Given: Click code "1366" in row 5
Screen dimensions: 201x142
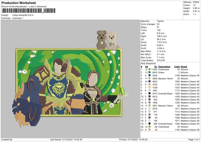Looking at the screenshot, I should [177, 82].
